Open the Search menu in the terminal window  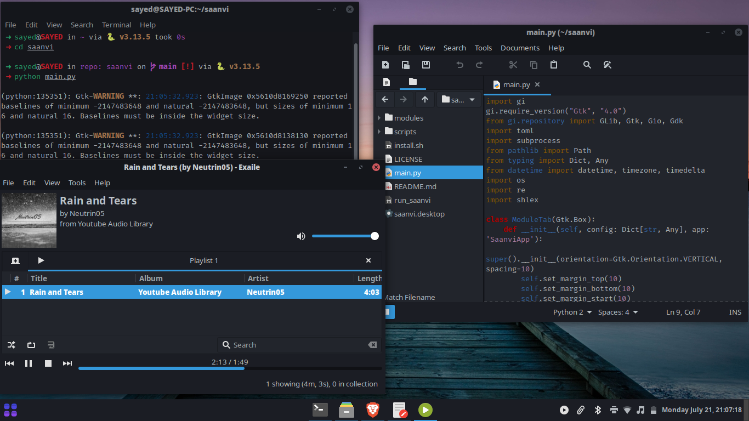pyautogui.click(x=82, y=25)
